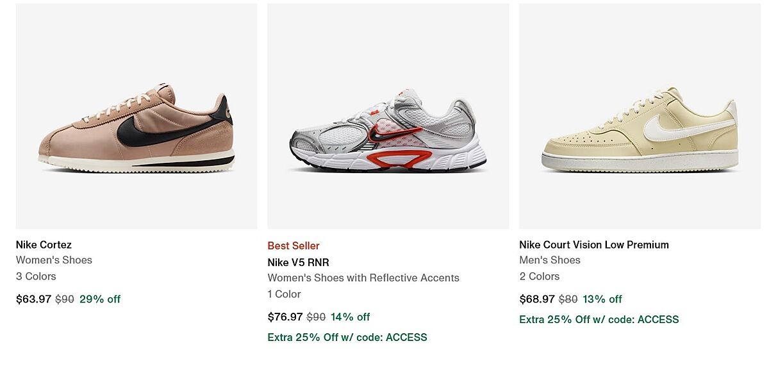Click the $63.97 Cortez sale price
This screenshot has height=373, width=769.
tap(33, 299)
